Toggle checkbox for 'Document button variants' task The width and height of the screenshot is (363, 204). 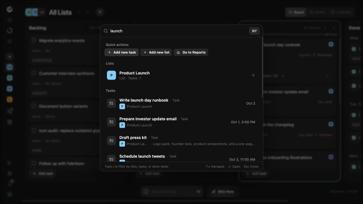click(34, 106)
